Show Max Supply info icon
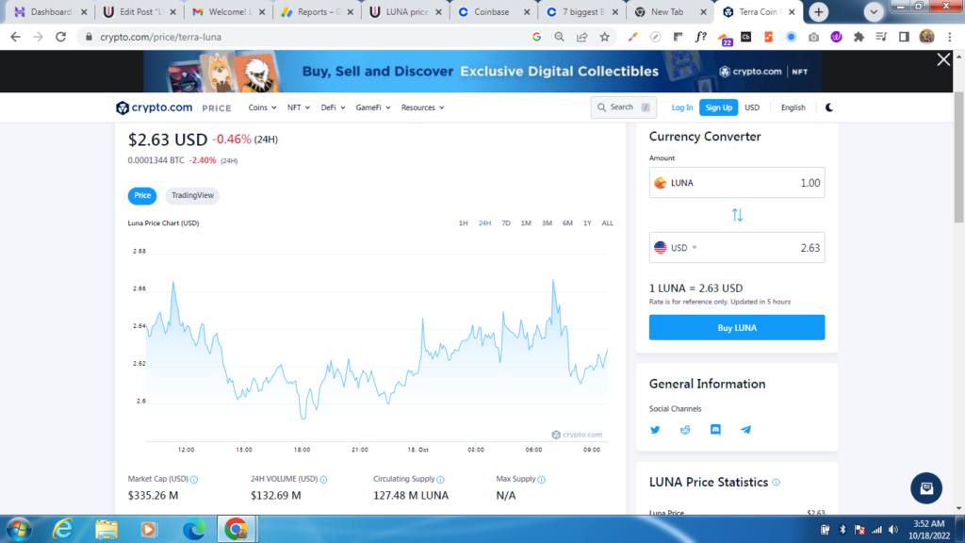Viewport: 965px width, 543px height. [542, 480]
